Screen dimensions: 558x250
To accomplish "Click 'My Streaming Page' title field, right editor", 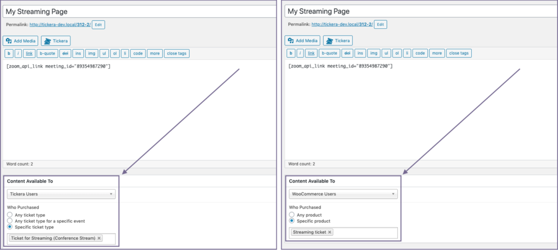I will [421, 11].
